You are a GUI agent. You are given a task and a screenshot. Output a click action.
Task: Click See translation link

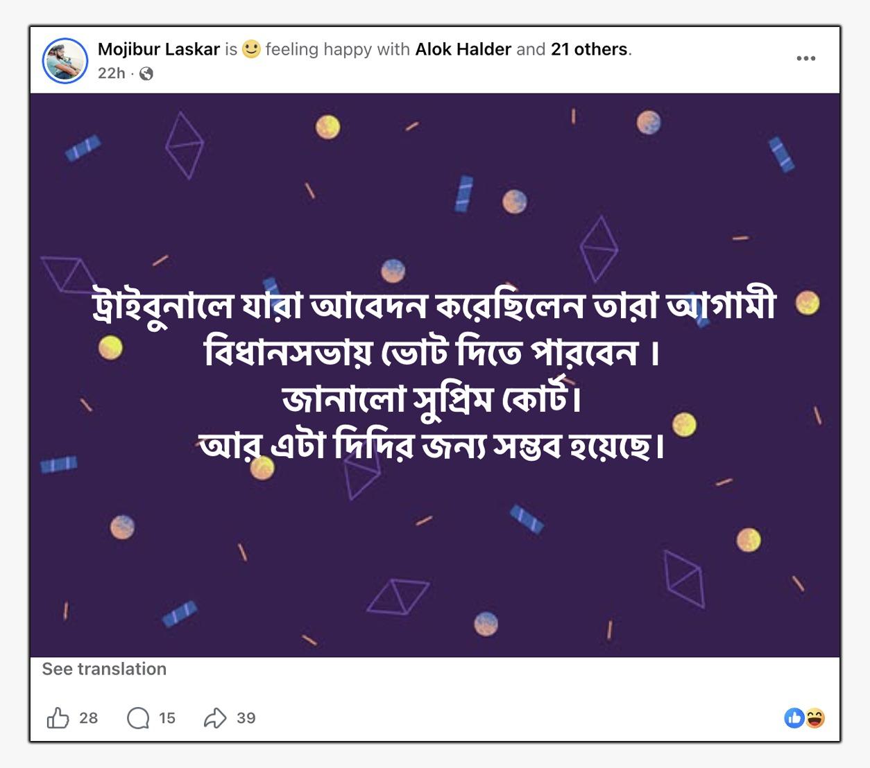click(104, 669)
